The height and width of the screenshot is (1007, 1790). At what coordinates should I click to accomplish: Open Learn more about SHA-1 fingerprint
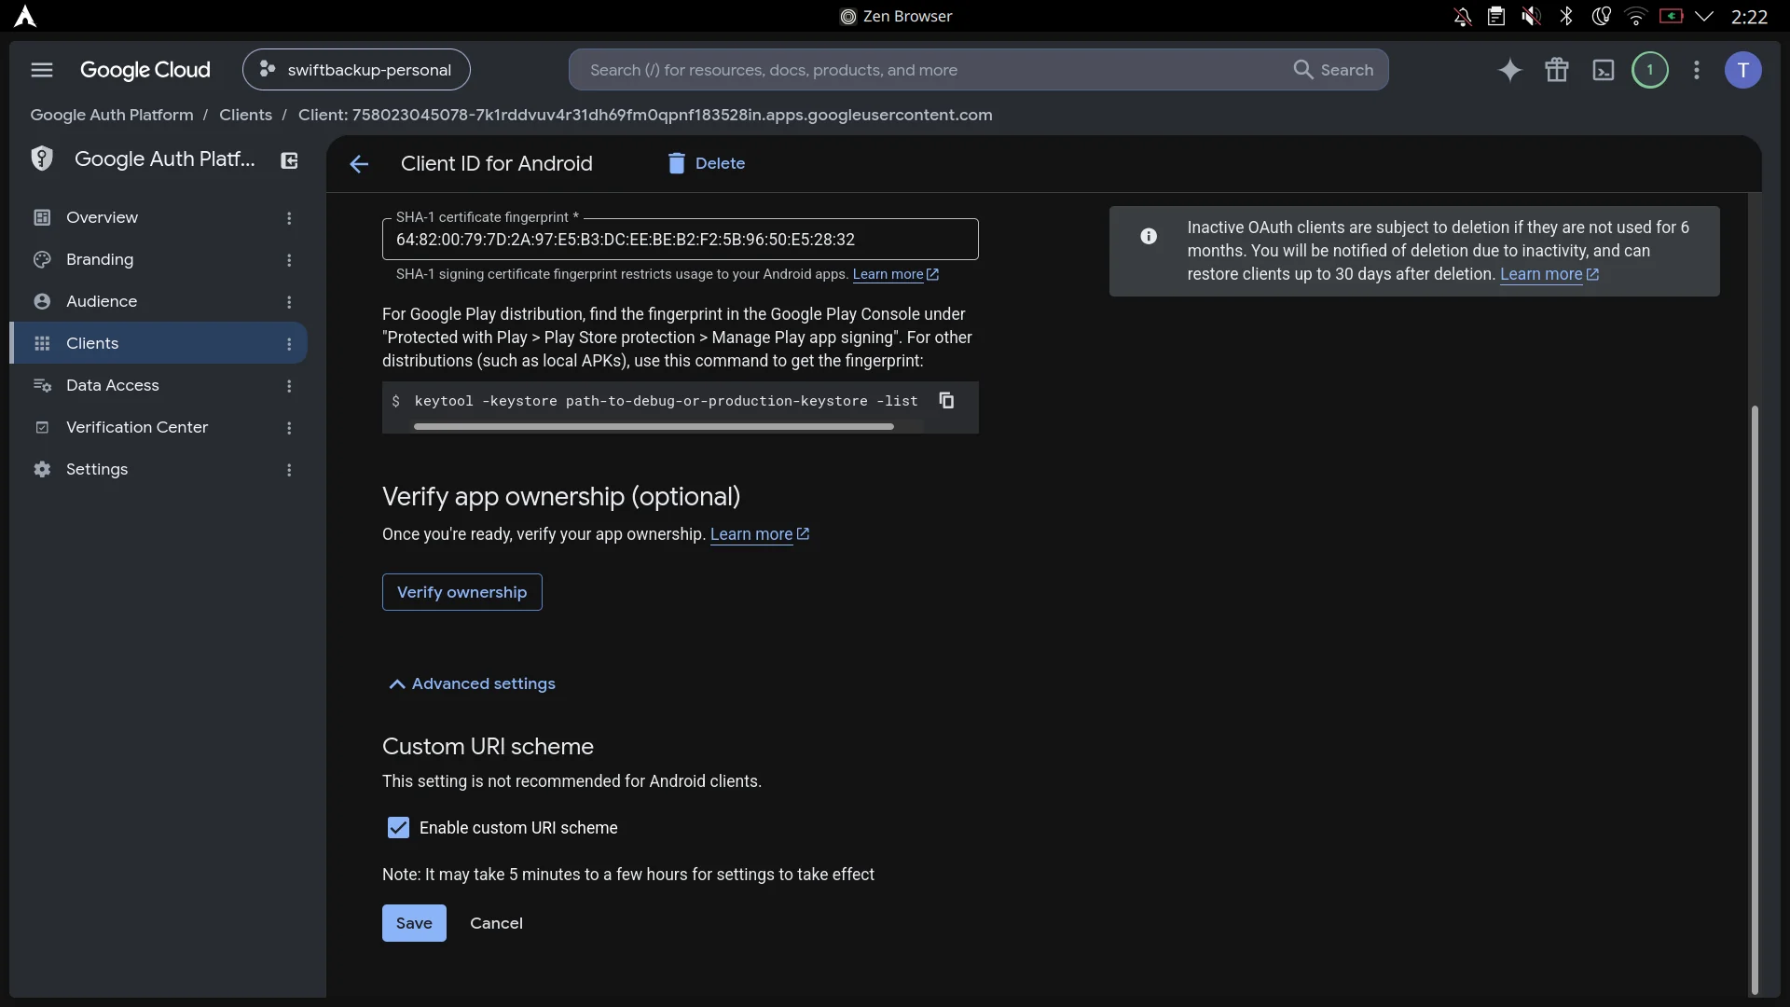[895, 274]
